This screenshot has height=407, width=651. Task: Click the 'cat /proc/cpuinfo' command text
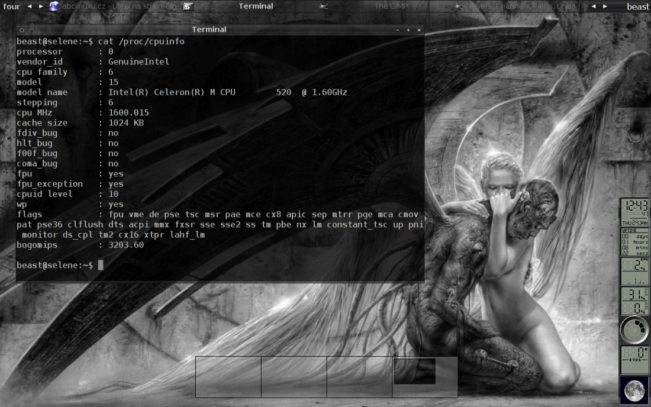[x=141, y=41]
